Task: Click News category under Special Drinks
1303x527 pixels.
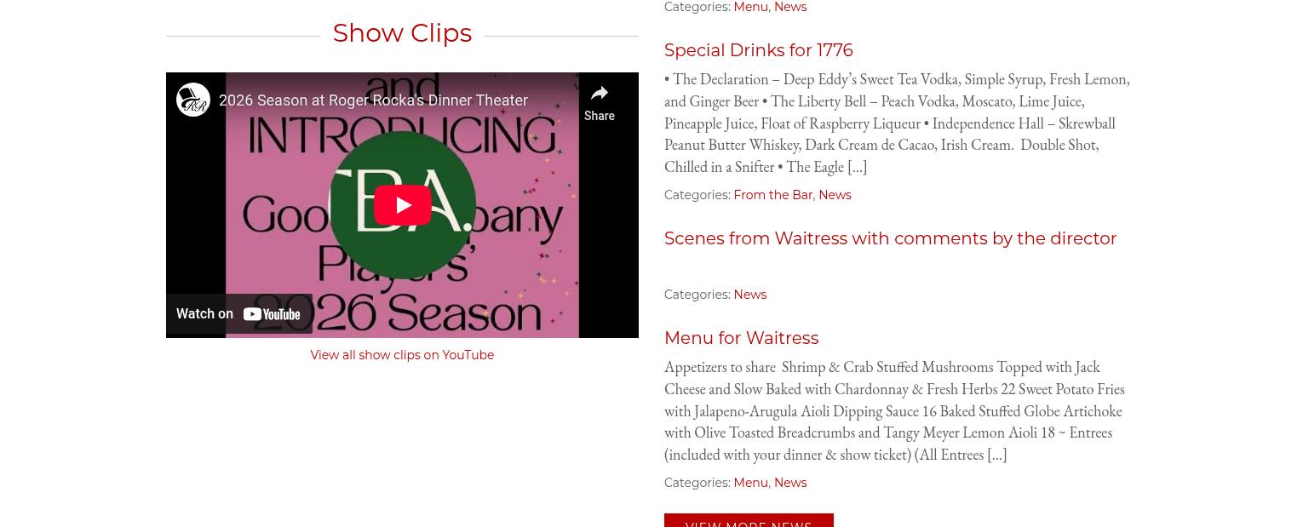Action: click(835, 195)
